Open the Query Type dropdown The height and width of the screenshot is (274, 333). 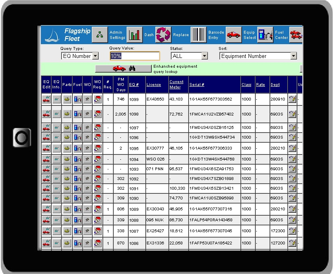coord(95,56)
